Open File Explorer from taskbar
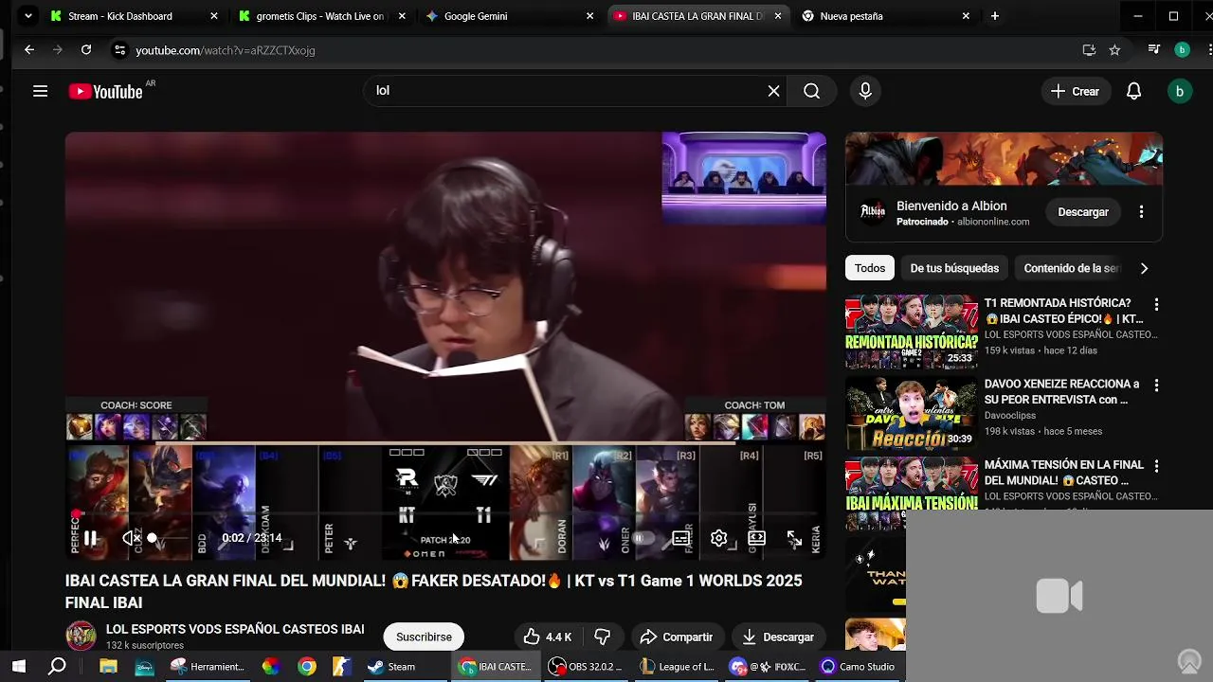Viewport: 1213px width, 682px height. click(x=108, y=667)
